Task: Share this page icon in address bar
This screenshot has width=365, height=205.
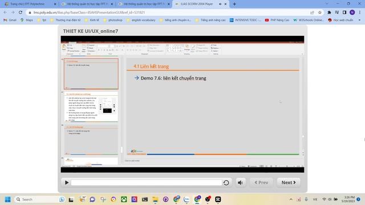Action: click(x=312, y=13)
